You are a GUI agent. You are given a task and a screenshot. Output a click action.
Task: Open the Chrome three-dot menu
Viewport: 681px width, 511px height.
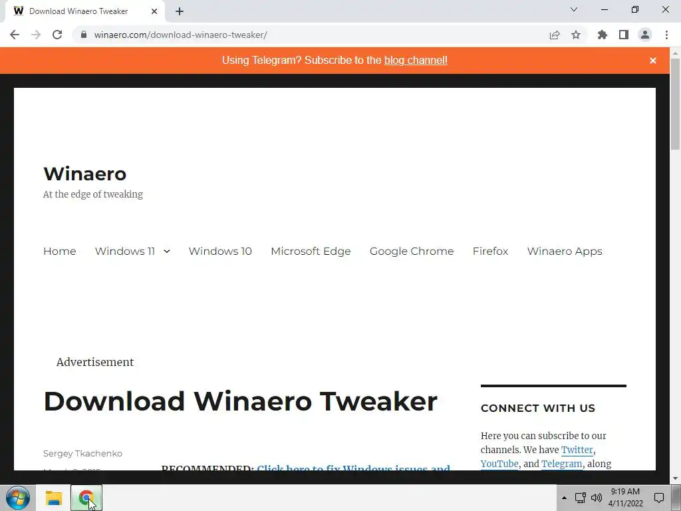(x=666, y=35)
